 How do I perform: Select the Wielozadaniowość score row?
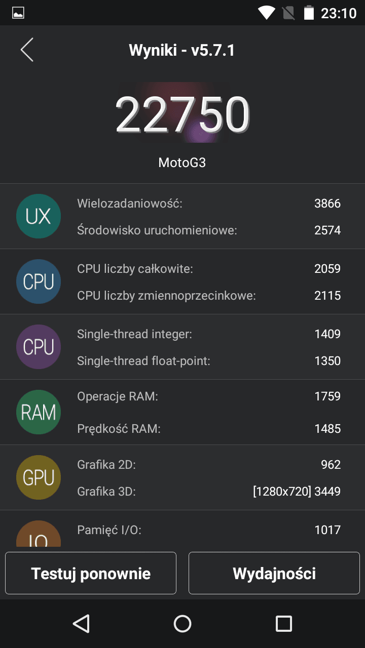tap(208, 204)
